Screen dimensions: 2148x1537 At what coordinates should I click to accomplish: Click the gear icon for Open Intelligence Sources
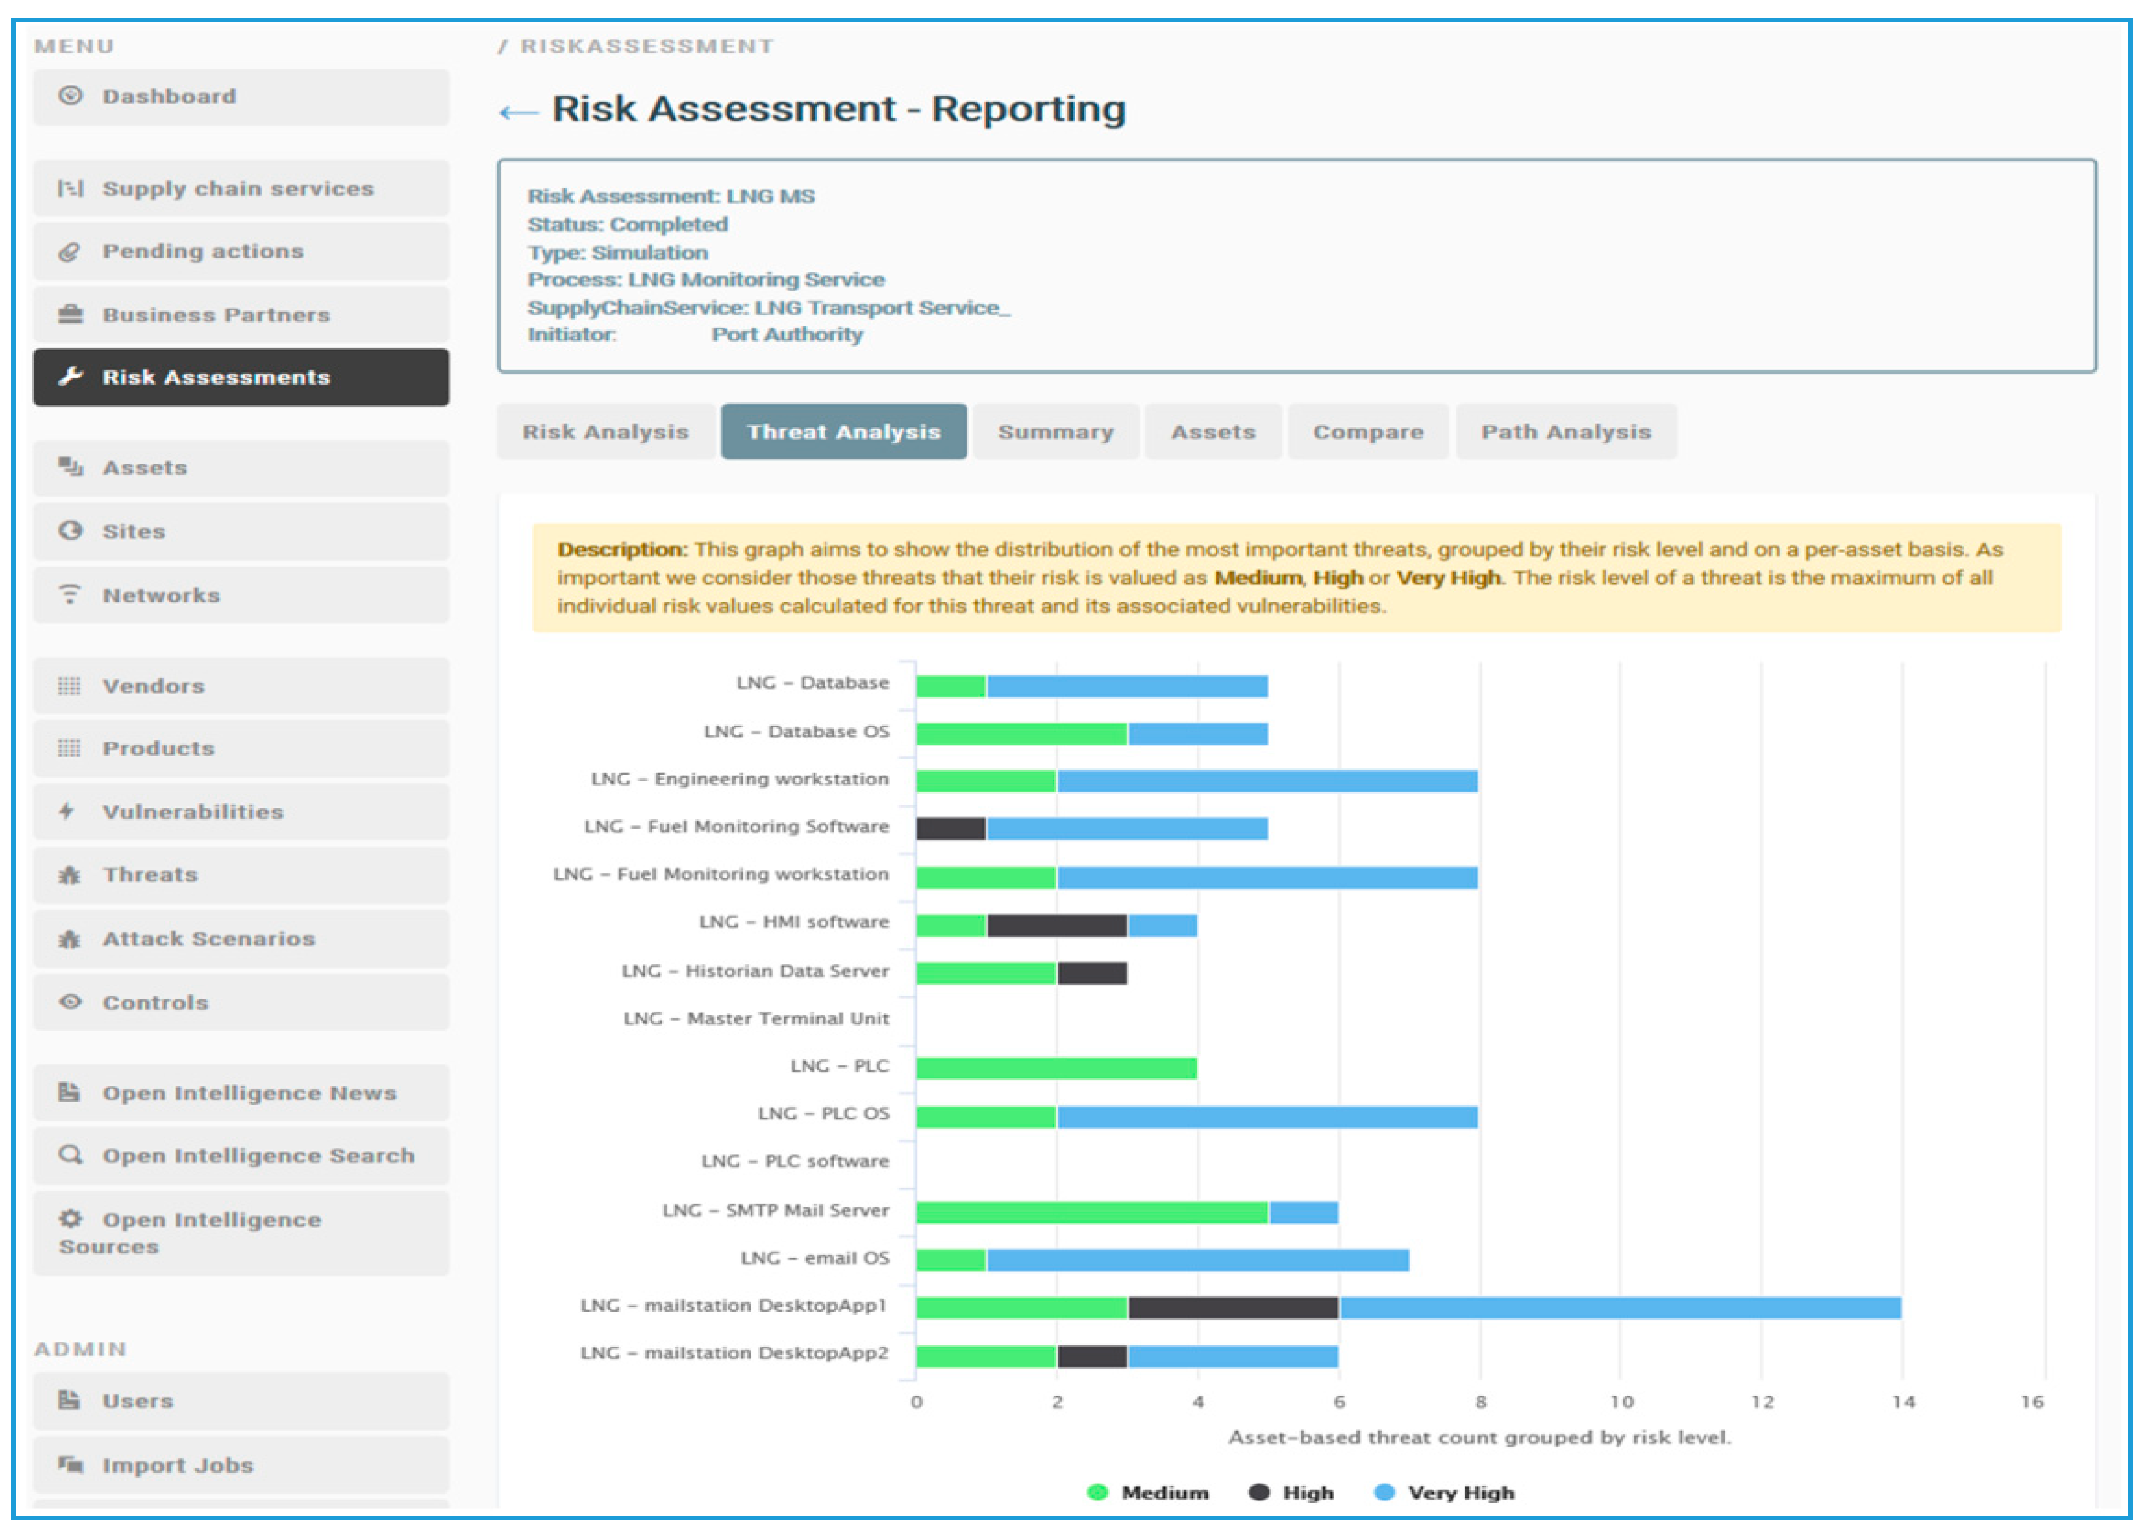70,1218
